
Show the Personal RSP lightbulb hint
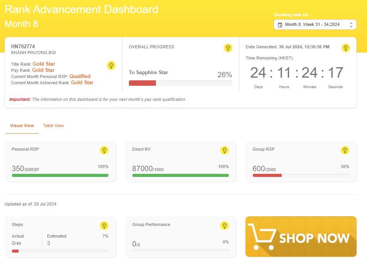[x=104, y=150]
